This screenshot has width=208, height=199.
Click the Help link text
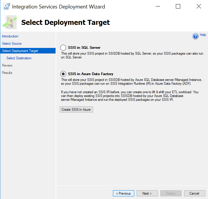[203, 35]
